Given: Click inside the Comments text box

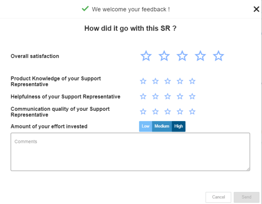Looking at the screenshot, I should point(130,152).
